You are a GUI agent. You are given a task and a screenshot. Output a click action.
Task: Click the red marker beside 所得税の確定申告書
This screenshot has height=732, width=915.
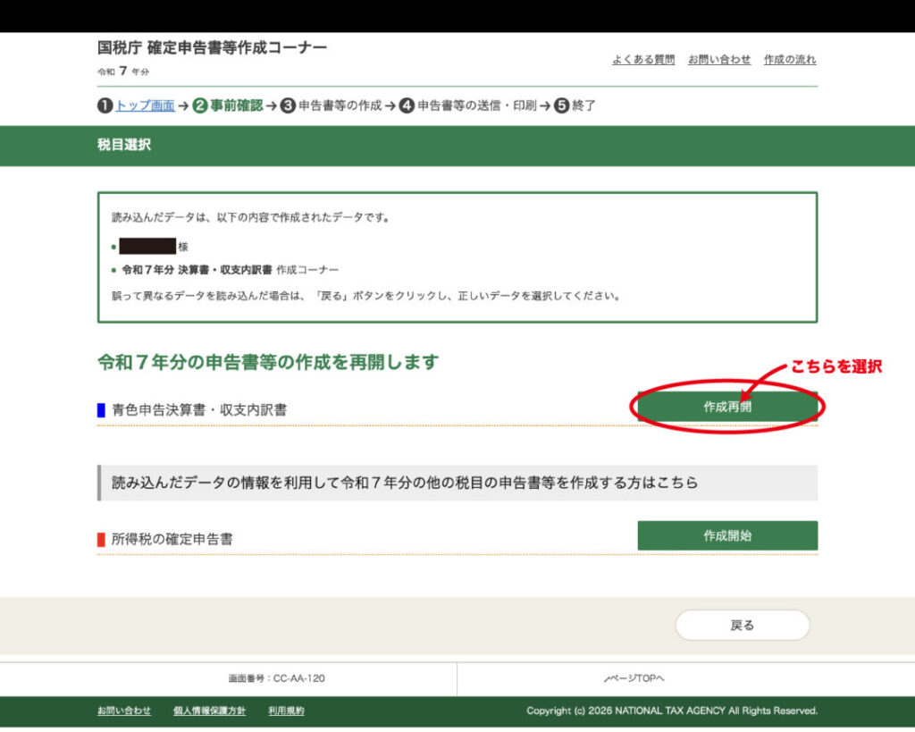tap(101, 539)
